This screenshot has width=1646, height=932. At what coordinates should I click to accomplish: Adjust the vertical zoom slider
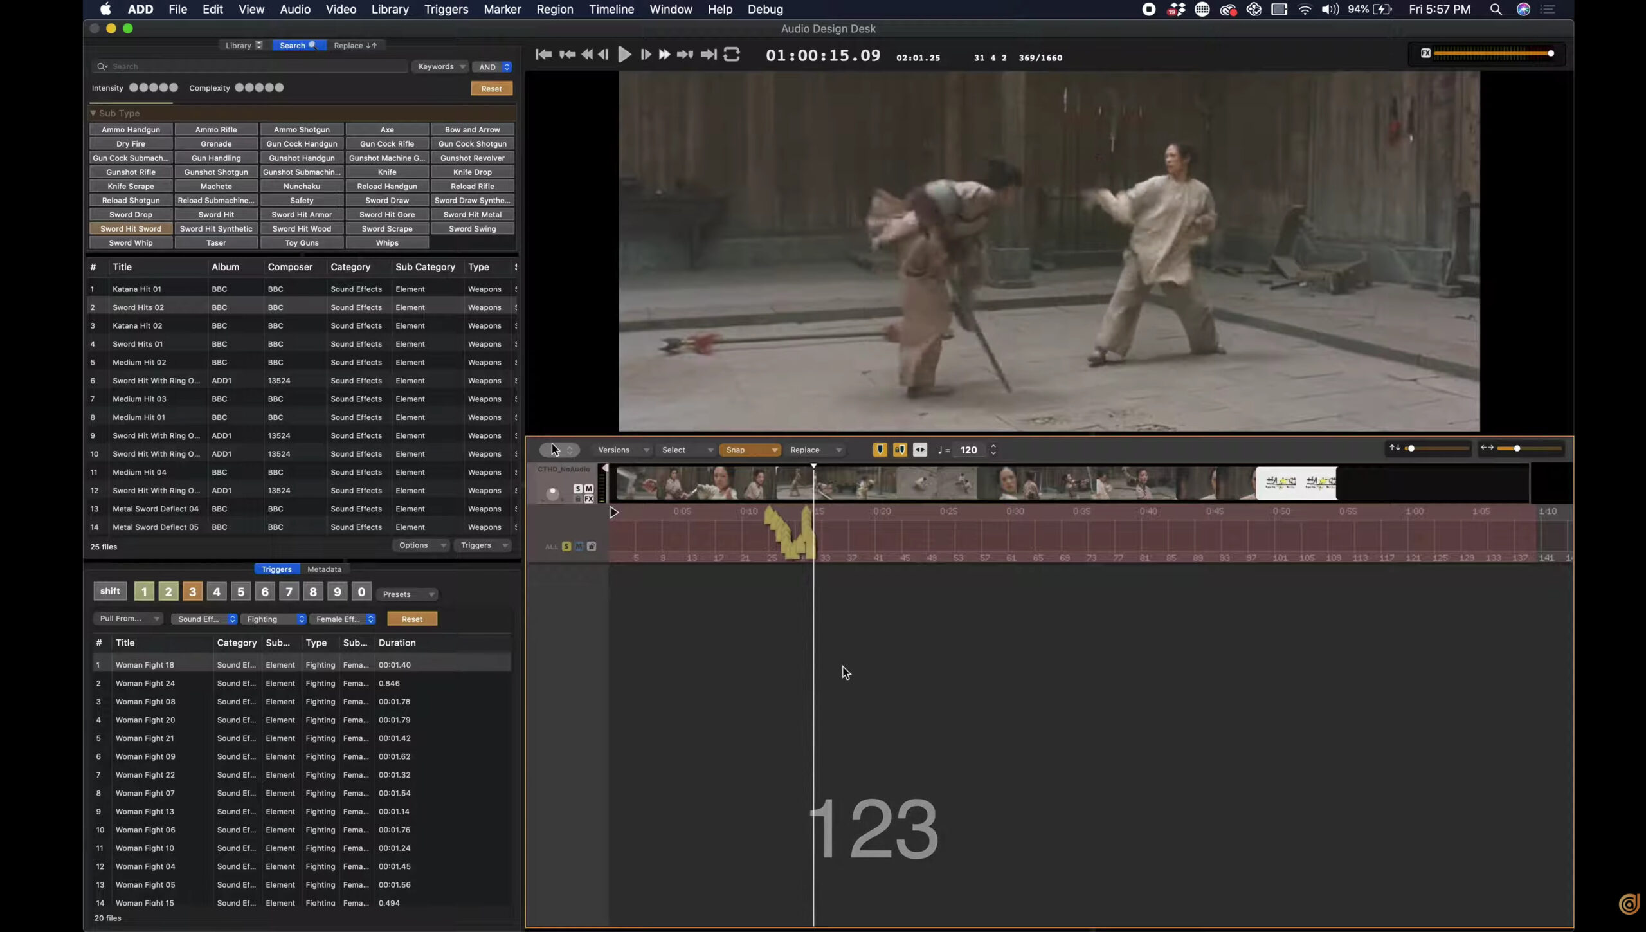click(x=1438, y=448)
